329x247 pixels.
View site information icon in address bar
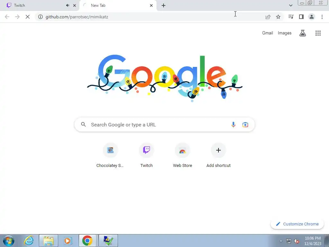(x=40, y=17)
